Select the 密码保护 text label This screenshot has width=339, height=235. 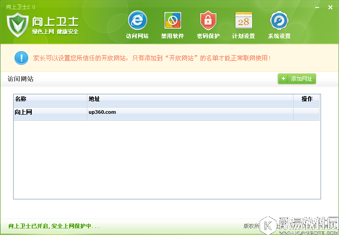(208, 36)
